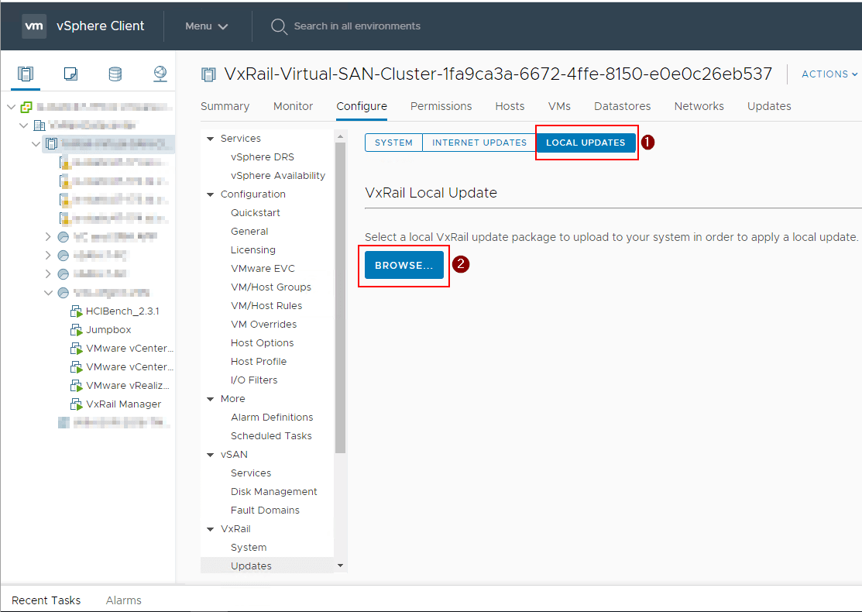The height and width of the screenshot is (612, 862).
Task: Click the Browse button
Action: (x=404, y=266)
